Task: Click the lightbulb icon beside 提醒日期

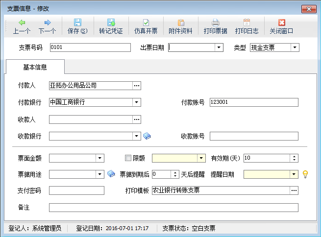Action: tap(304, 174)
